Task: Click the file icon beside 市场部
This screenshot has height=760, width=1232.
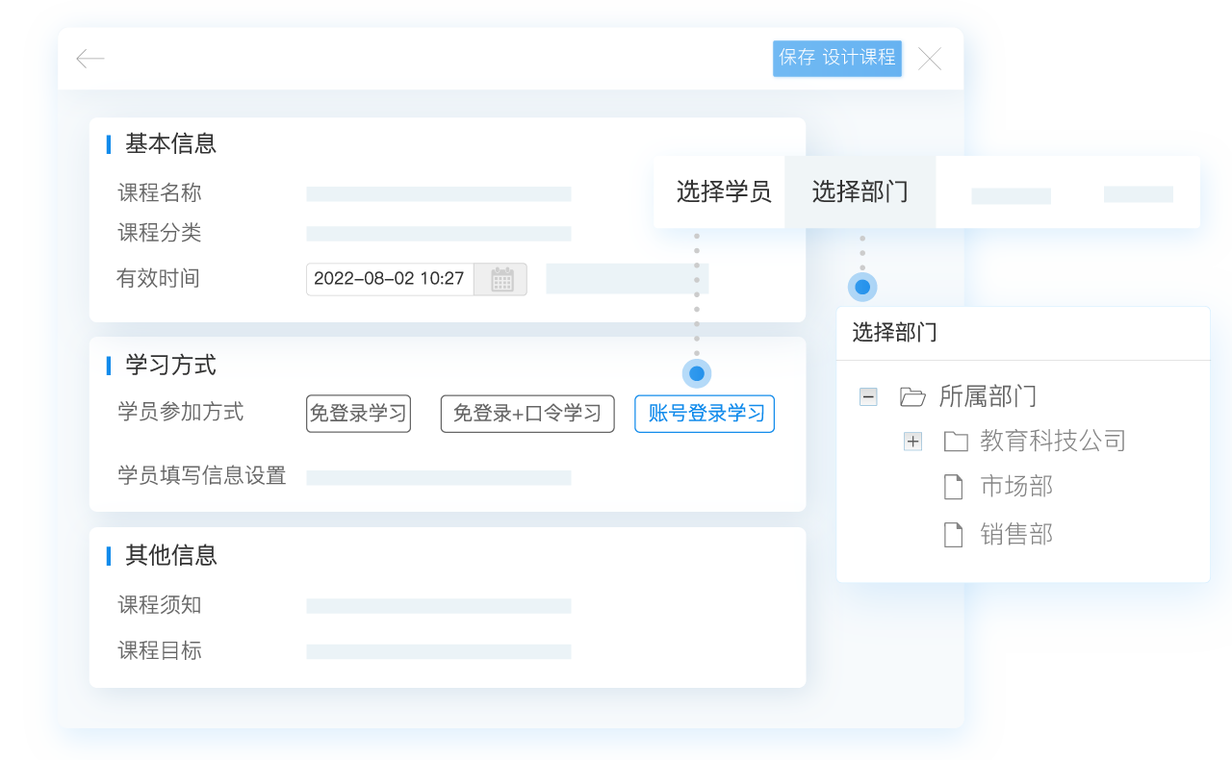Action: 954,487
